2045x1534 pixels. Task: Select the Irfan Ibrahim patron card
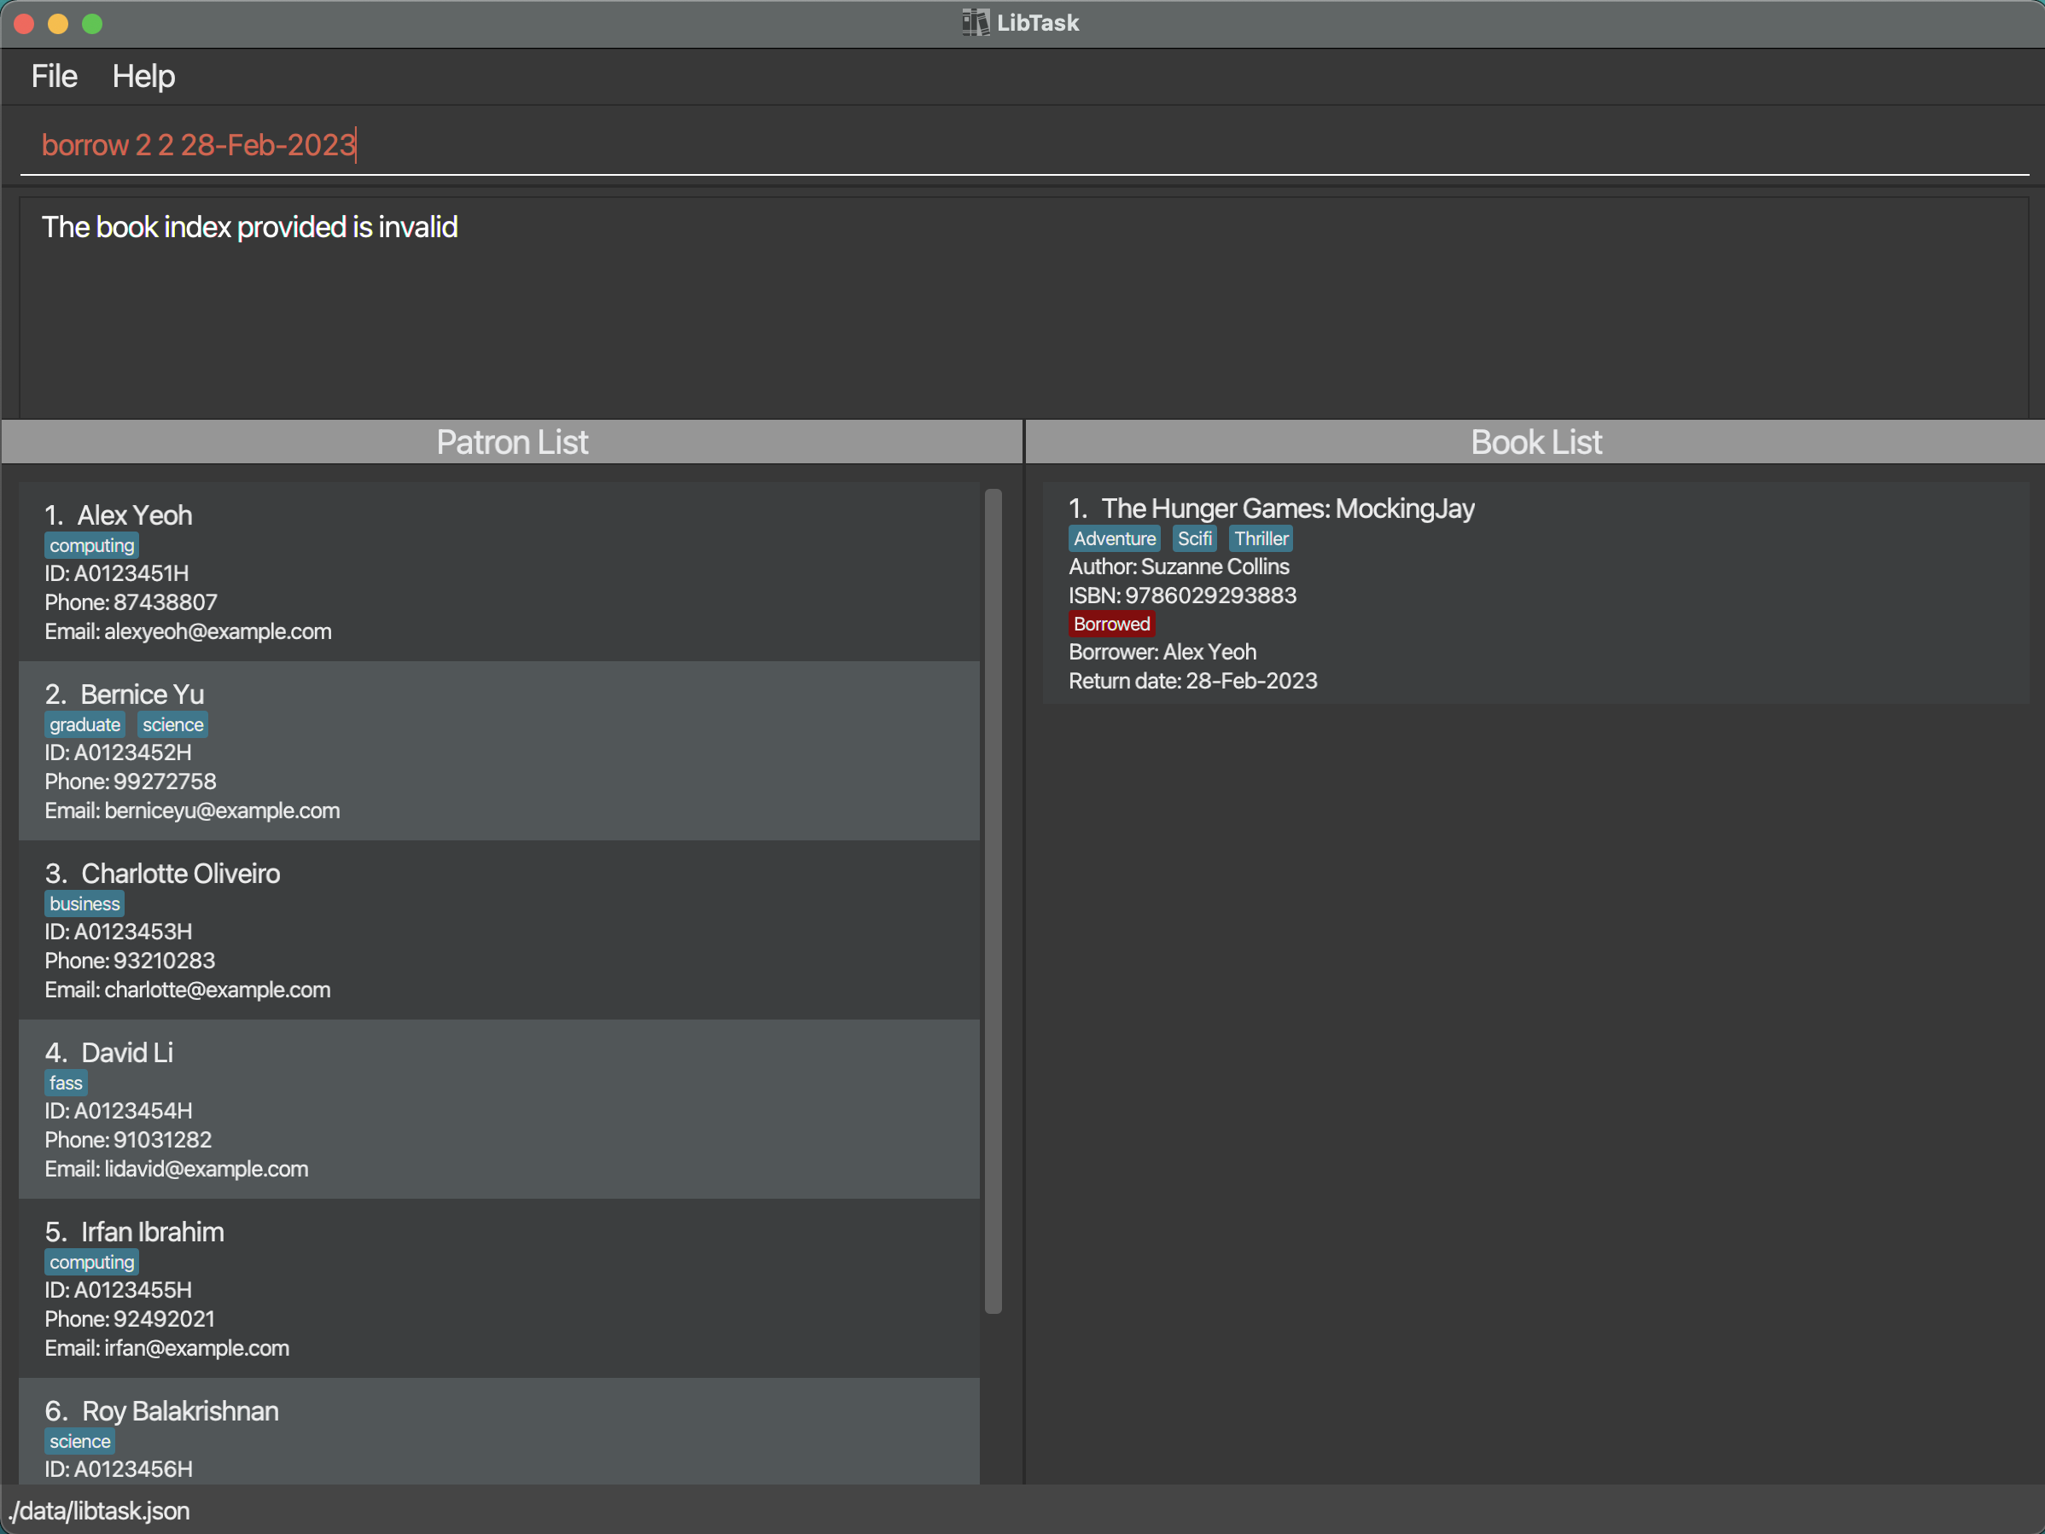point(499,1288)
